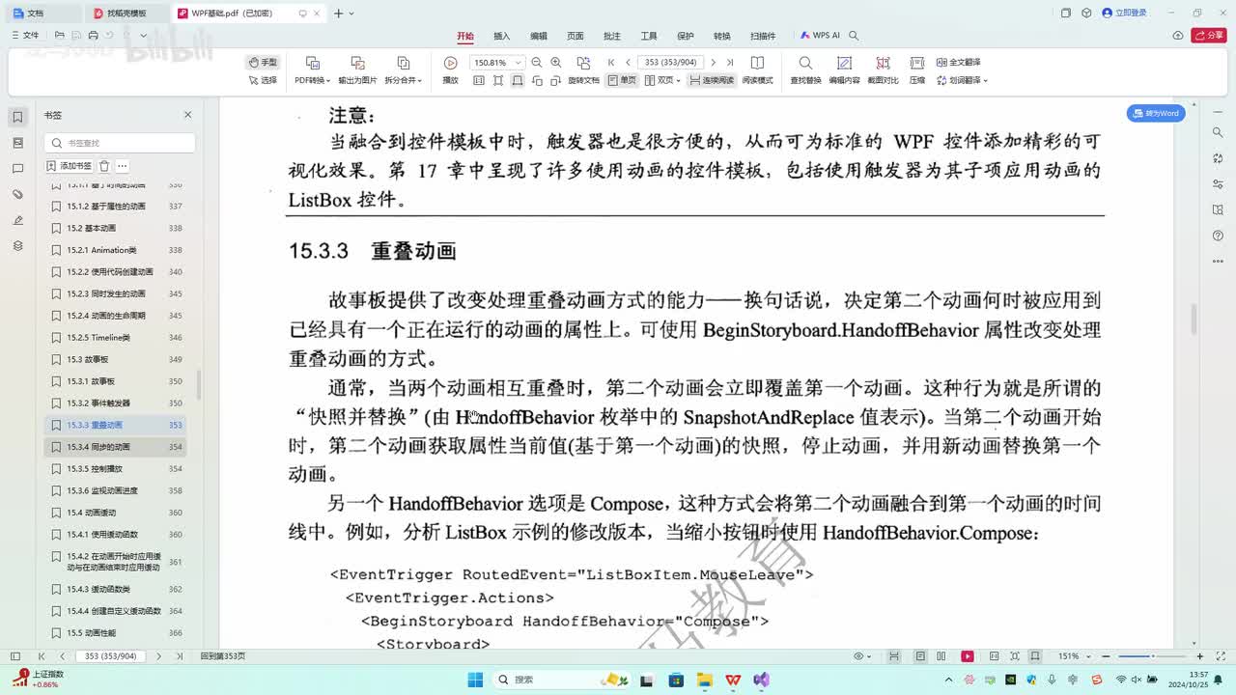Open new tab with plus button
Image resolution: width=1236 pixels, height=695 pixels.
(338, 14)
